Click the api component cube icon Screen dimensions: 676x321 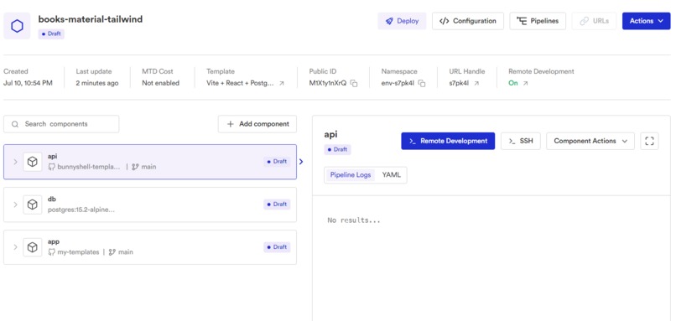pos(33,162)
